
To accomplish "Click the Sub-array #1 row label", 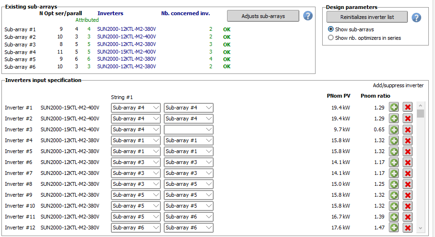I will pyautogui.click(x=20, y=29).
